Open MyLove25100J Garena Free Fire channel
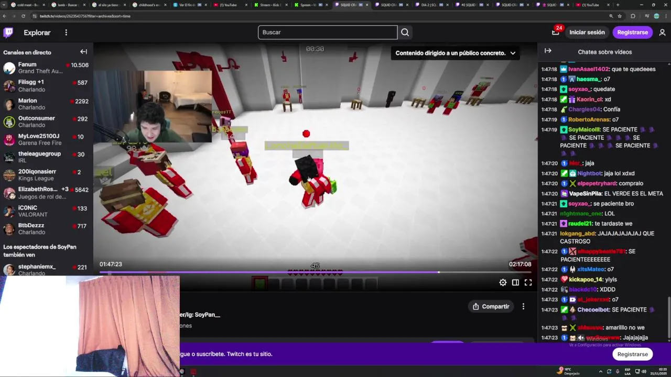 [47, 139]
